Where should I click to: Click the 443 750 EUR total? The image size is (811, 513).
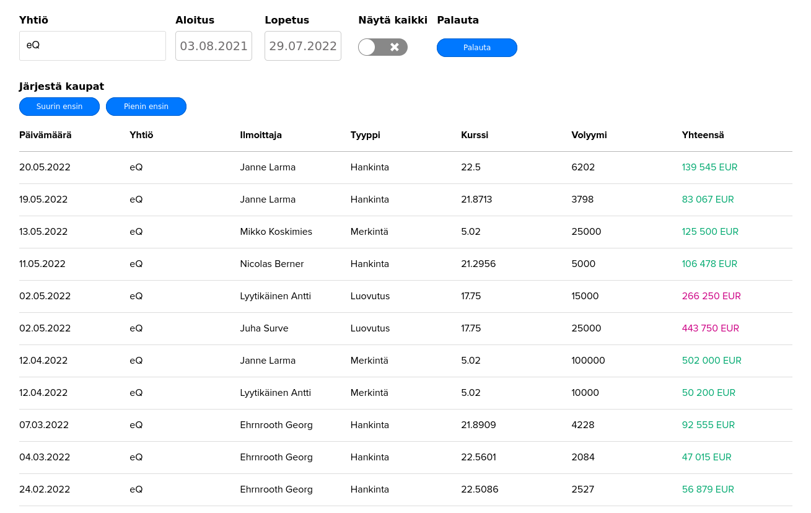tap(711, 328)
